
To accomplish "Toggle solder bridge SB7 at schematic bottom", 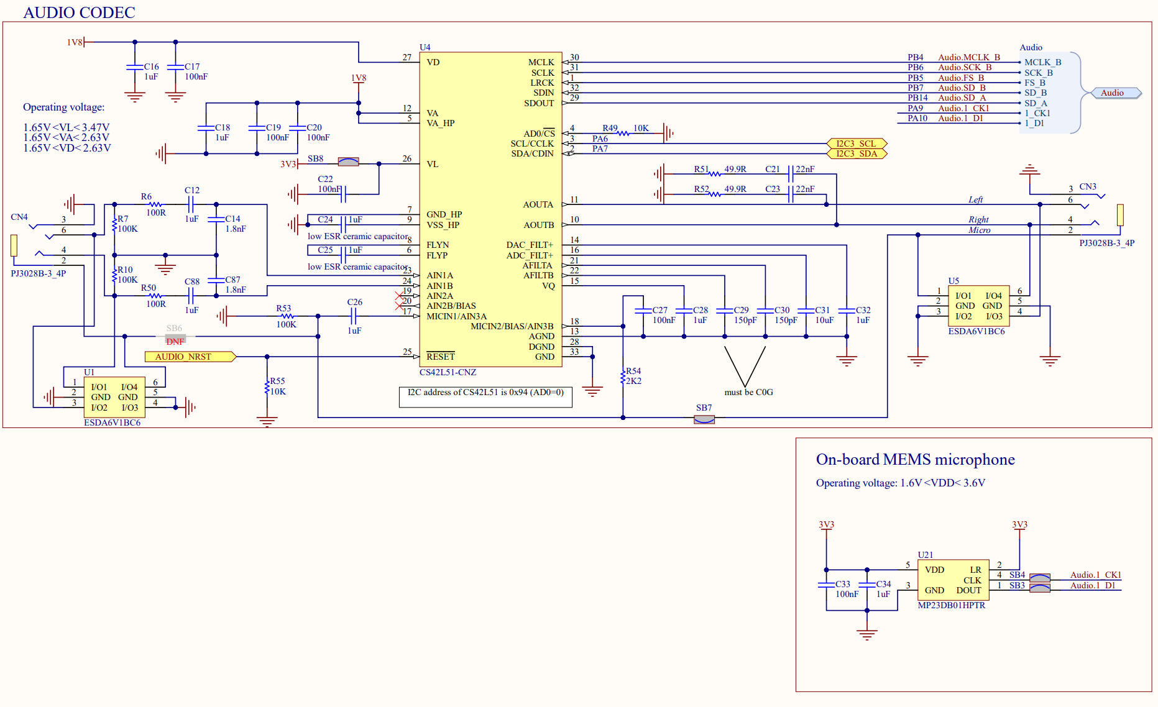I will [703, 419].
